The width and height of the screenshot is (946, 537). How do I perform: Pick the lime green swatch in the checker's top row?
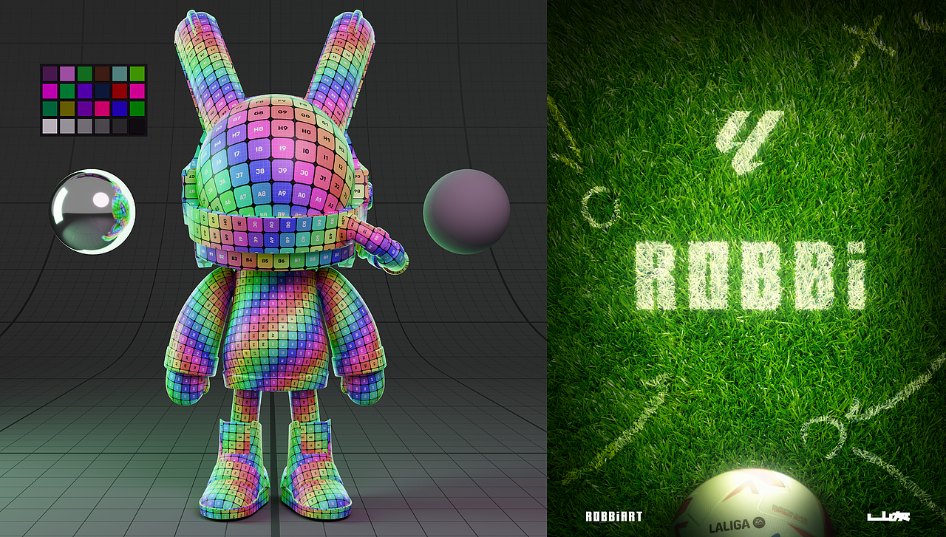click(137, 73)
